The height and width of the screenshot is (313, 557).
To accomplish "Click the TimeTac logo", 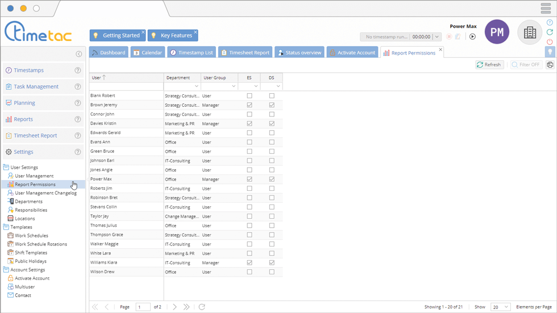I will point(38,31).
